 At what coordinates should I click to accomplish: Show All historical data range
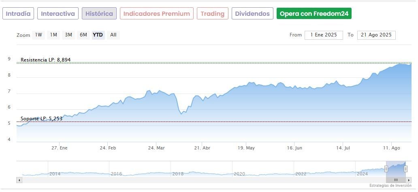(x=113, y=35)
